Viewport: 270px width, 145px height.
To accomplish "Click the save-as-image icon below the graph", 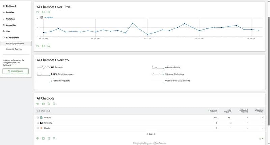I will pyautogui.click(x=43, y=46).
